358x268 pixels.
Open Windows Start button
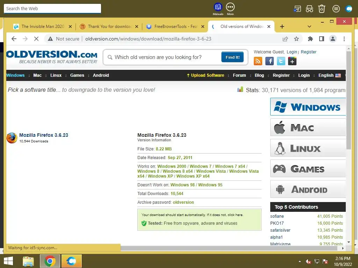pos(8,261)
